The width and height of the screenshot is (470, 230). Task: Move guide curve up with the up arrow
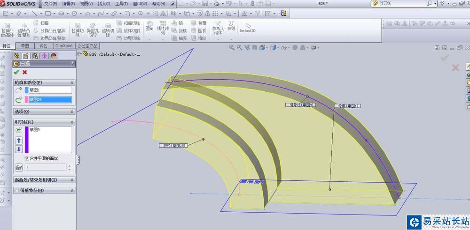pos(19,140)
